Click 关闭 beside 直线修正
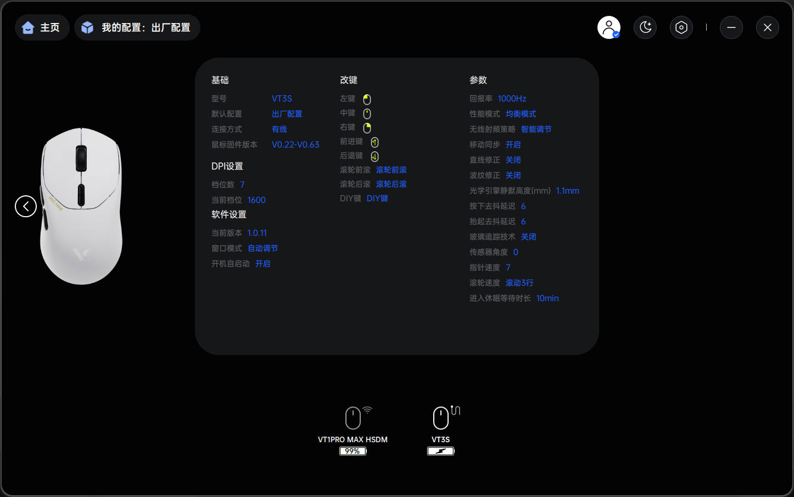This screenshot has height=497, width=794. click(513, 160)
